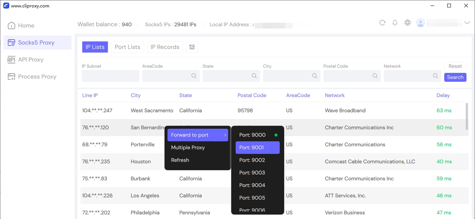Viewport: 475px width, 219px height.
Task: Click the Network field search icon
Action: (x=436, y=76)
